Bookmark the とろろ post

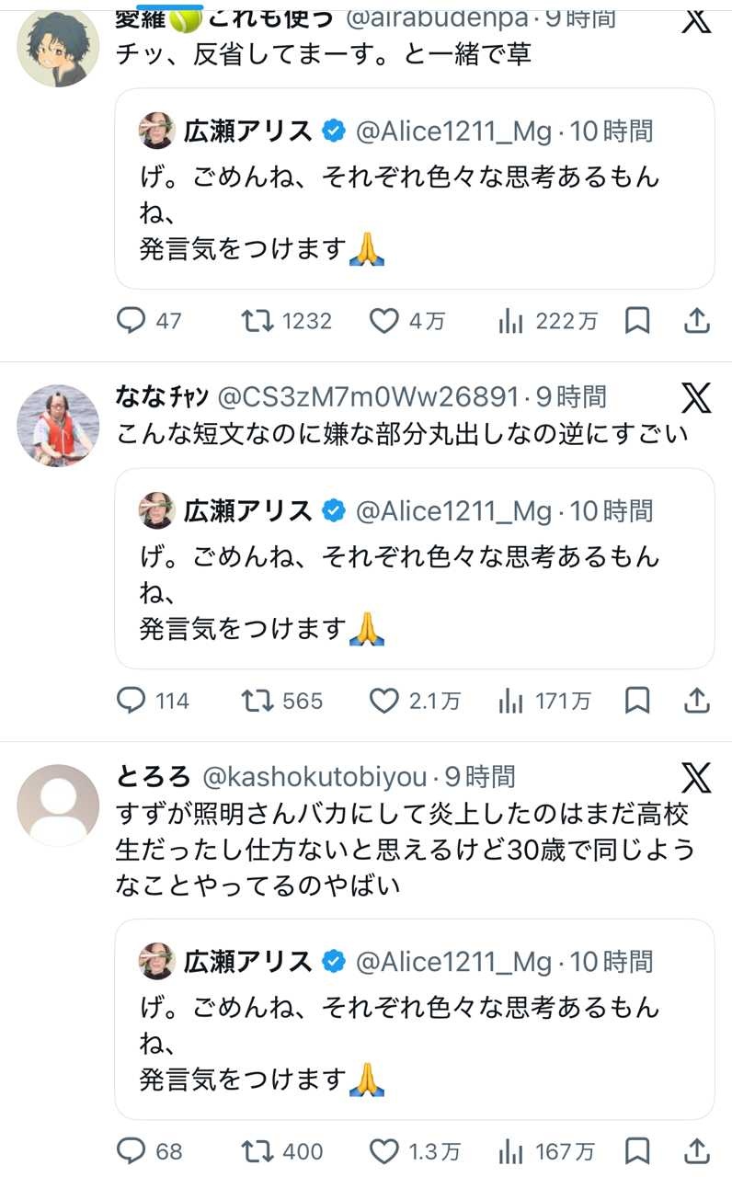tap(637, 1150)
